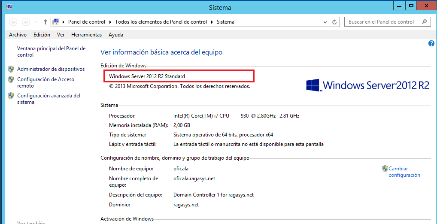Click the Ver información básica acerca del equipo heading
This screenshot has width=437, height=224.
[161, 52]
